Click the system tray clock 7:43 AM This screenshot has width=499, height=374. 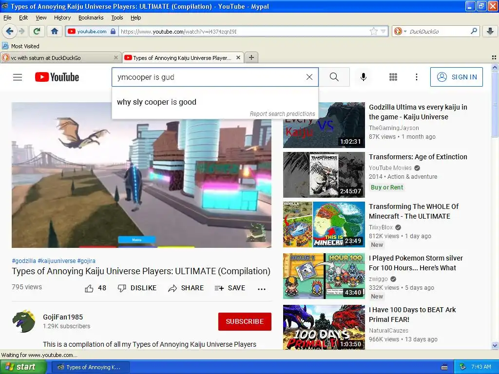481,367
